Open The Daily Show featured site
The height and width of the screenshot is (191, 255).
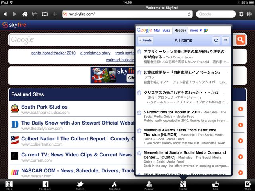pyautogui.click(x=78, y=123)
